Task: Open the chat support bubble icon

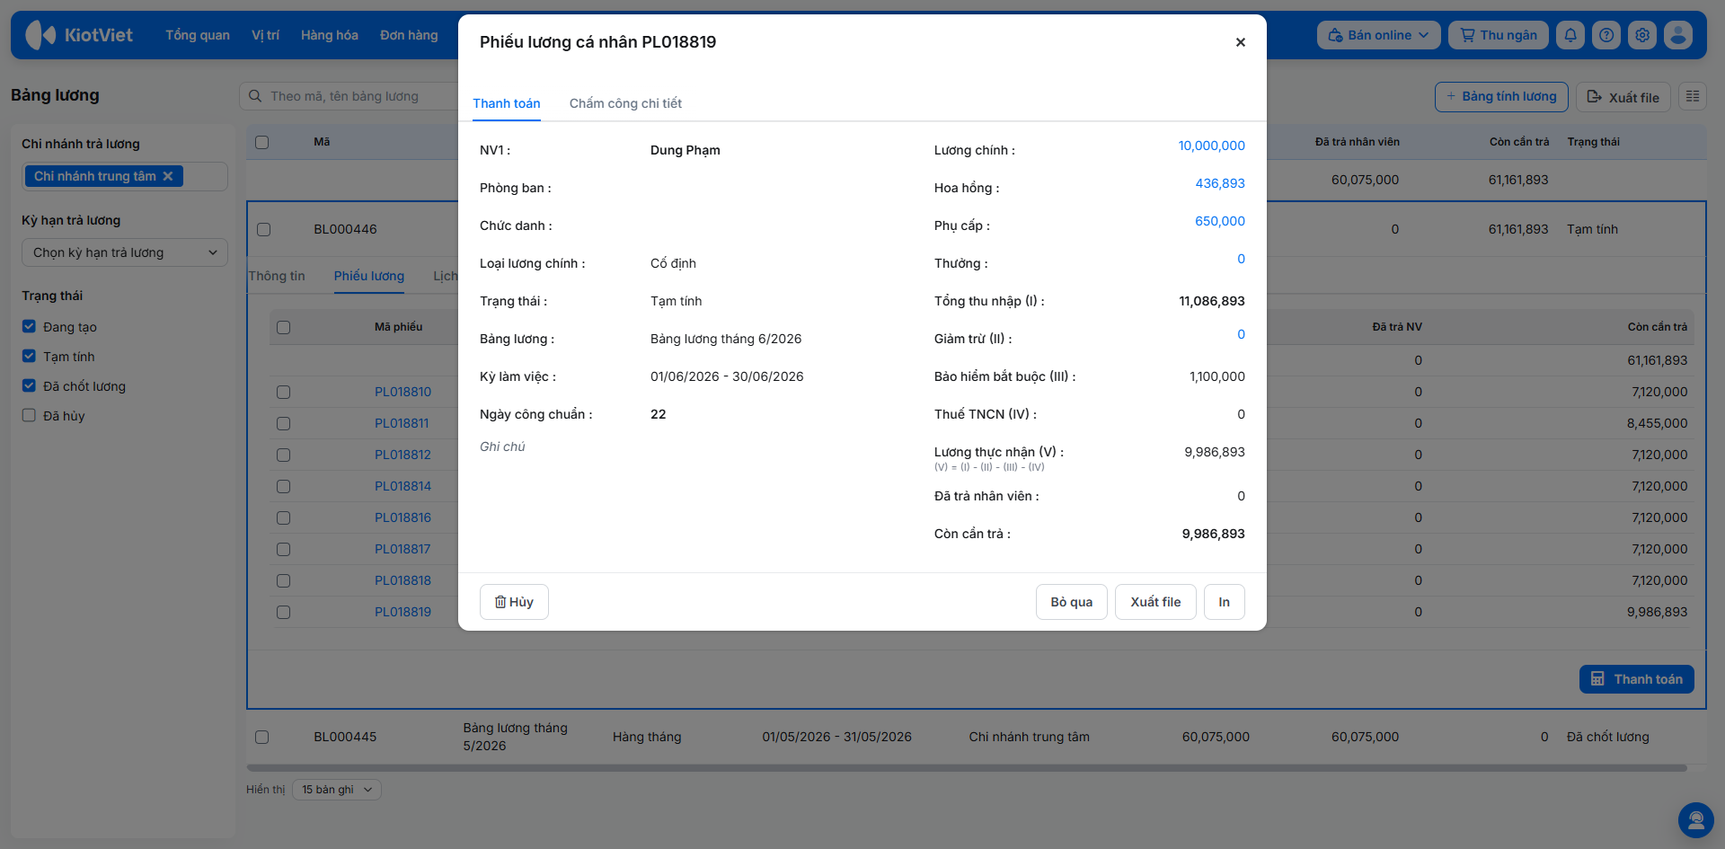Action: (1696, 819)
